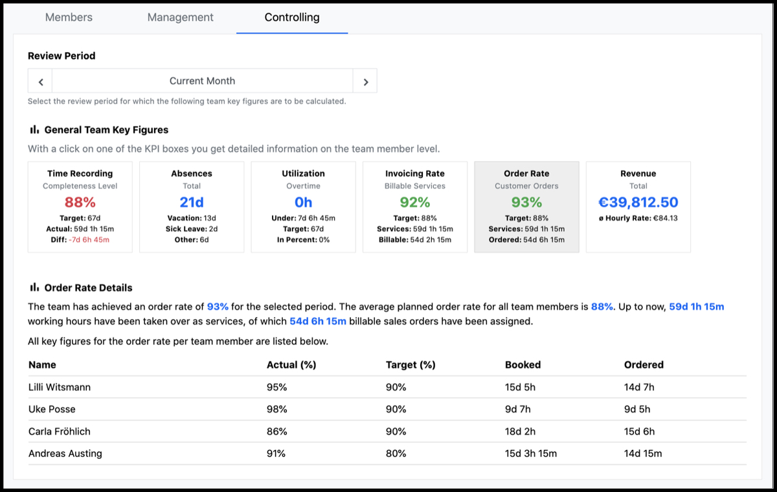Click Andreas Austing's 80% target value
Screen dimensions: 777x492
pos(396,453)
